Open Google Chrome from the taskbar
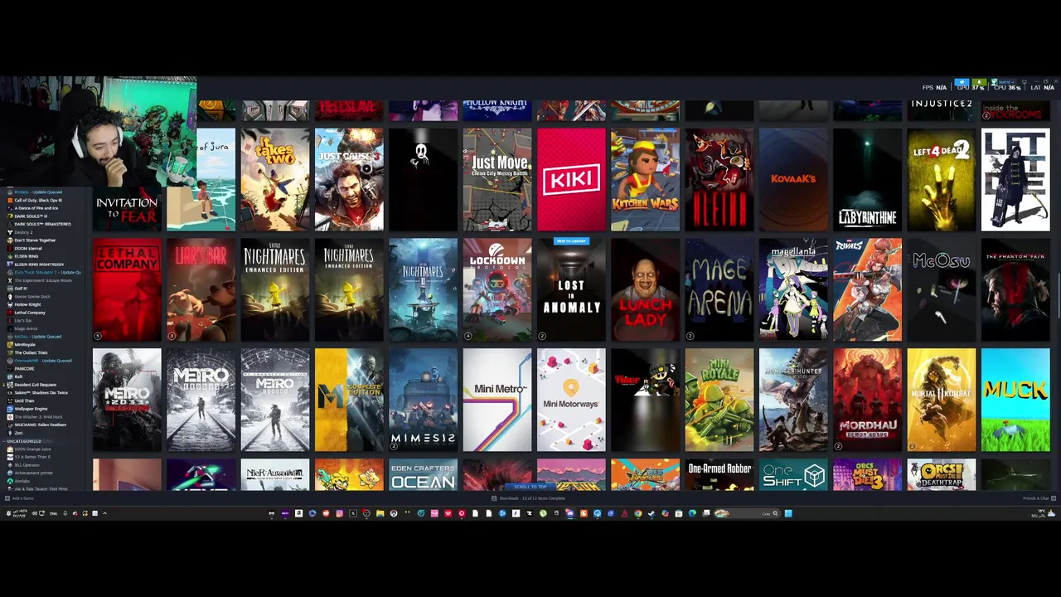The height and width of the screenshot is (597, 1061). click(638, 513)
